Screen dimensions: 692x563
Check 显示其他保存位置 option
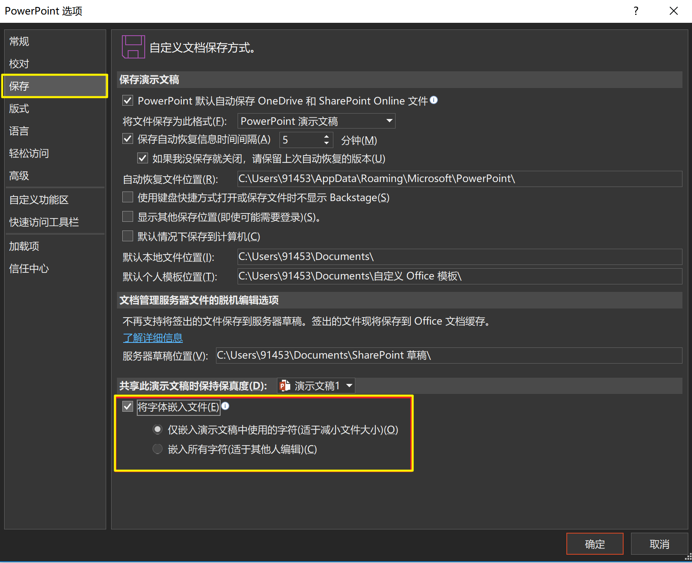(x=128, y=216)
